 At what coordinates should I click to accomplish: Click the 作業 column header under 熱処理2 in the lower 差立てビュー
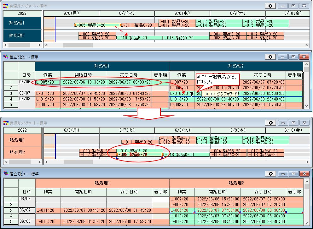pyautogui.click(x=182, y=192)
